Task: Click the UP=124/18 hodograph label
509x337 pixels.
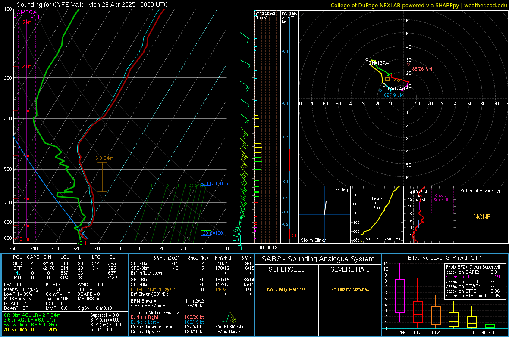Action: [397, 89]
